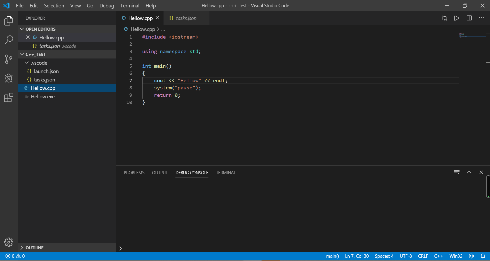
Task: Collapse the .vscode folder
Action: [x=67, y=63]
